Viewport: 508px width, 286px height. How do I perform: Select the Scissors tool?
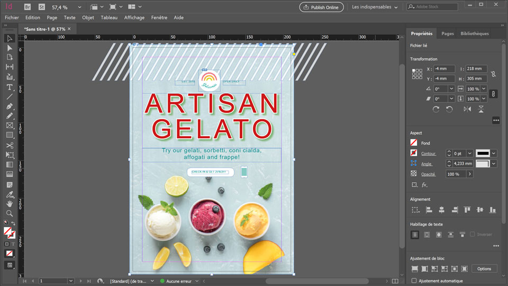[x=10, y=145]
